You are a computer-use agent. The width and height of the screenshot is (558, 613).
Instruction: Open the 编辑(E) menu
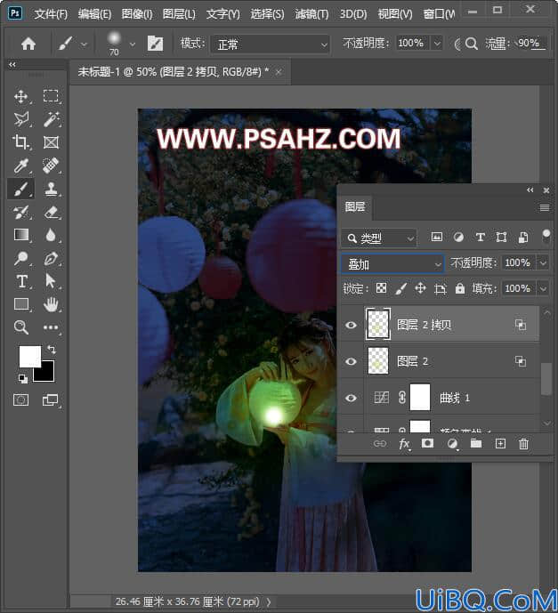(94, 14)
